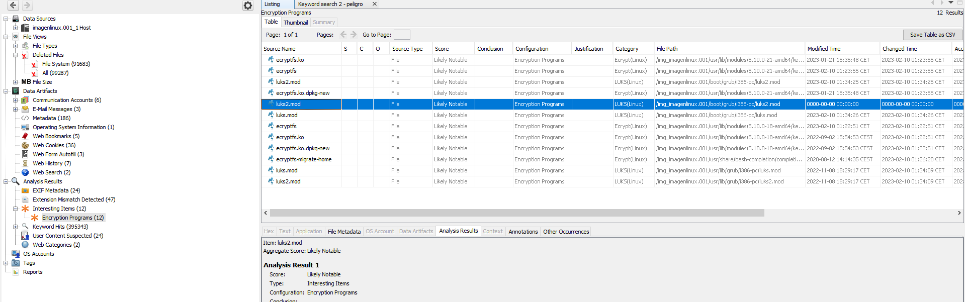The height and width of the screenshot is (302, 965).
Task: Collapse the Interesting Items node
Action: 15,209
